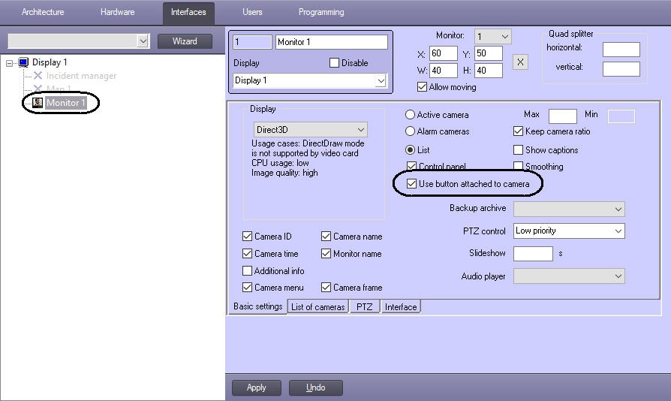Click the Apply button
The image size is (671, 401).
(257, 387)
